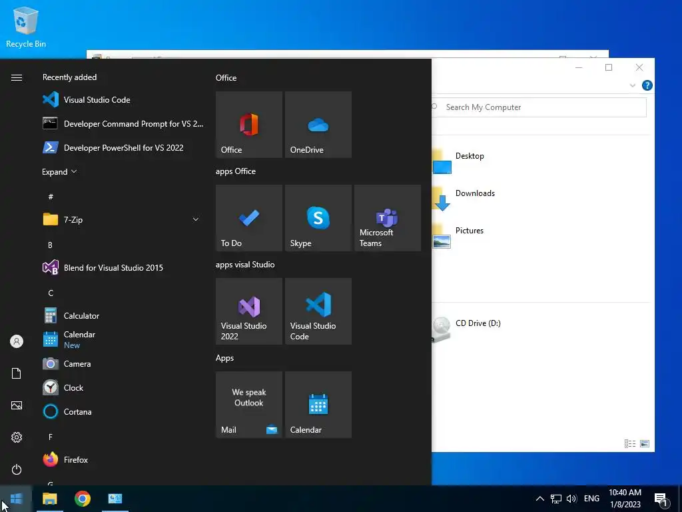Expand the Explorer ribbon chevron
The width and height of the screenshot is (682, 512).
[633, 85]
